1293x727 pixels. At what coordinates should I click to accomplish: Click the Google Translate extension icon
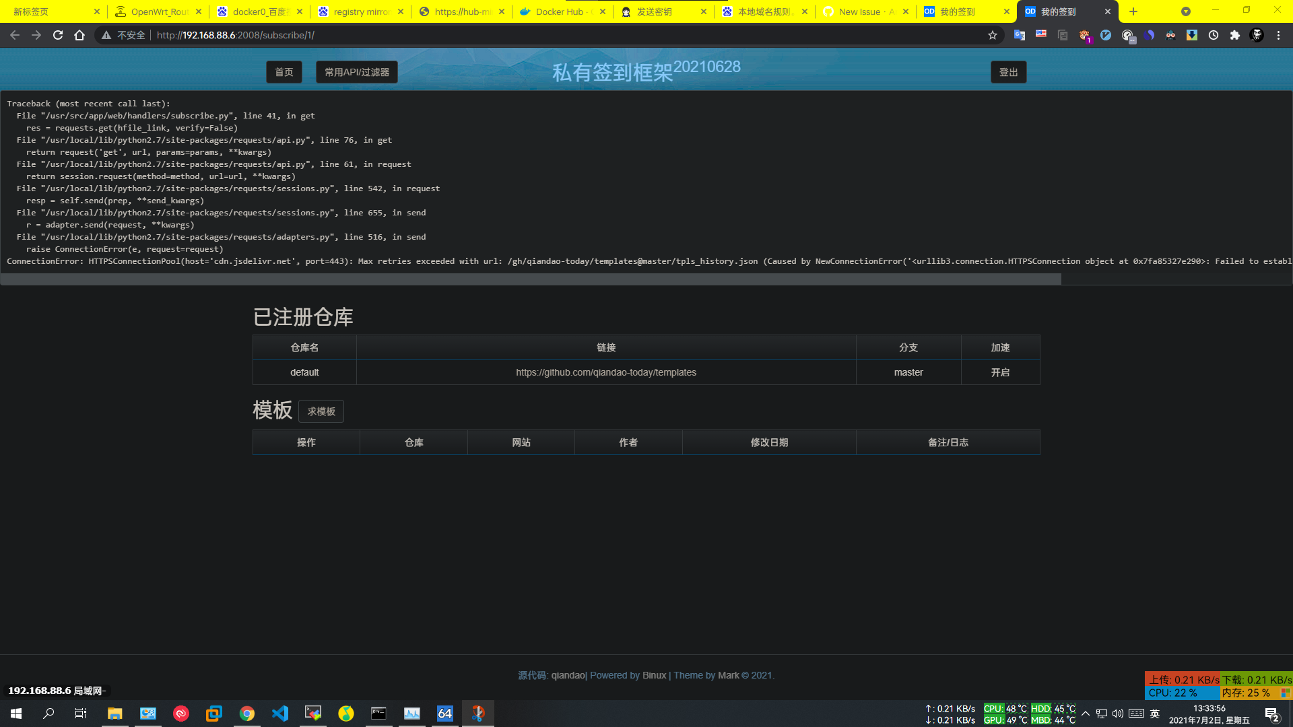click(1019, 35)
